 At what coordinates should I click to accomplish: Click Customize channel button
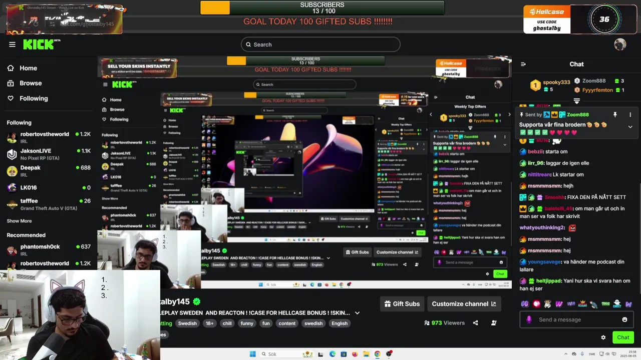click(x=464, y=303)
